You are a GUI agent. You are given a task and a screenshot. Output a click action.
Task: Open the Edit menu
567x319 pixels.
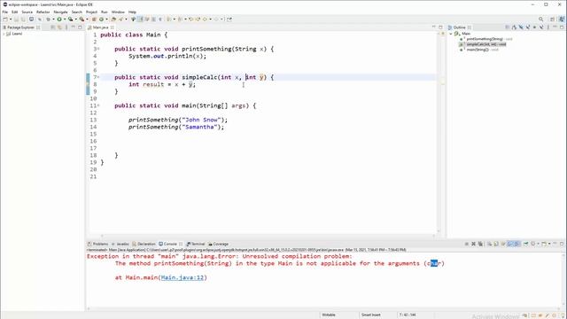point(14,12)
